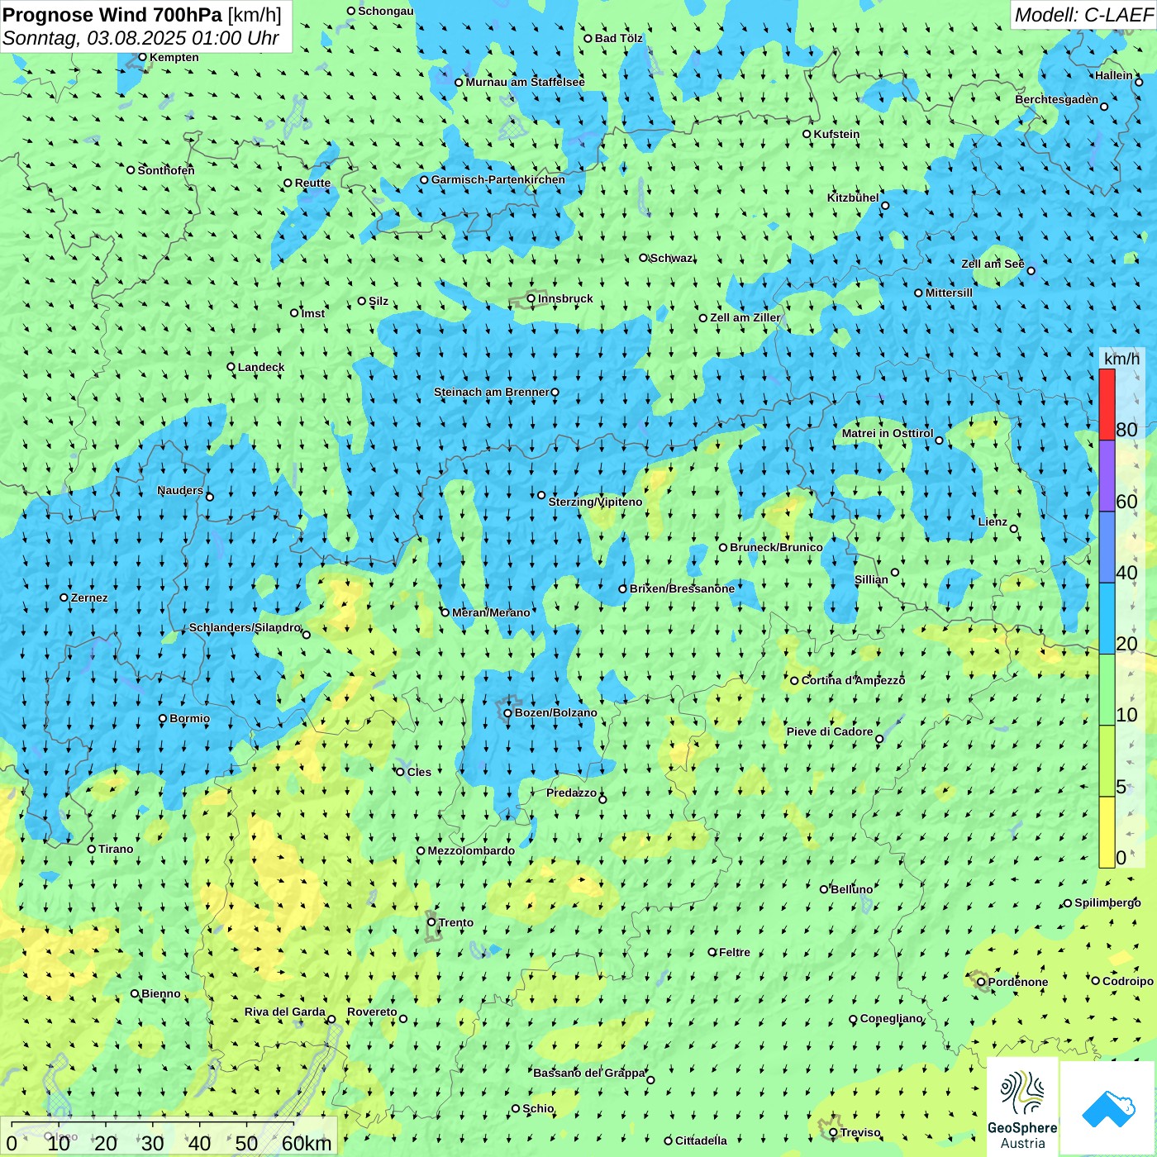Click the Garmisch-Partenkirchen label
Viewport: 1157px width, 1157px height.
pyautogui.click(x=498, y=179)
